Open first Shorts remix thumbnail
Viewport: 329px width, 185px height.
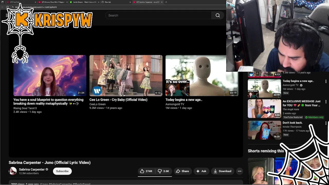261,171
